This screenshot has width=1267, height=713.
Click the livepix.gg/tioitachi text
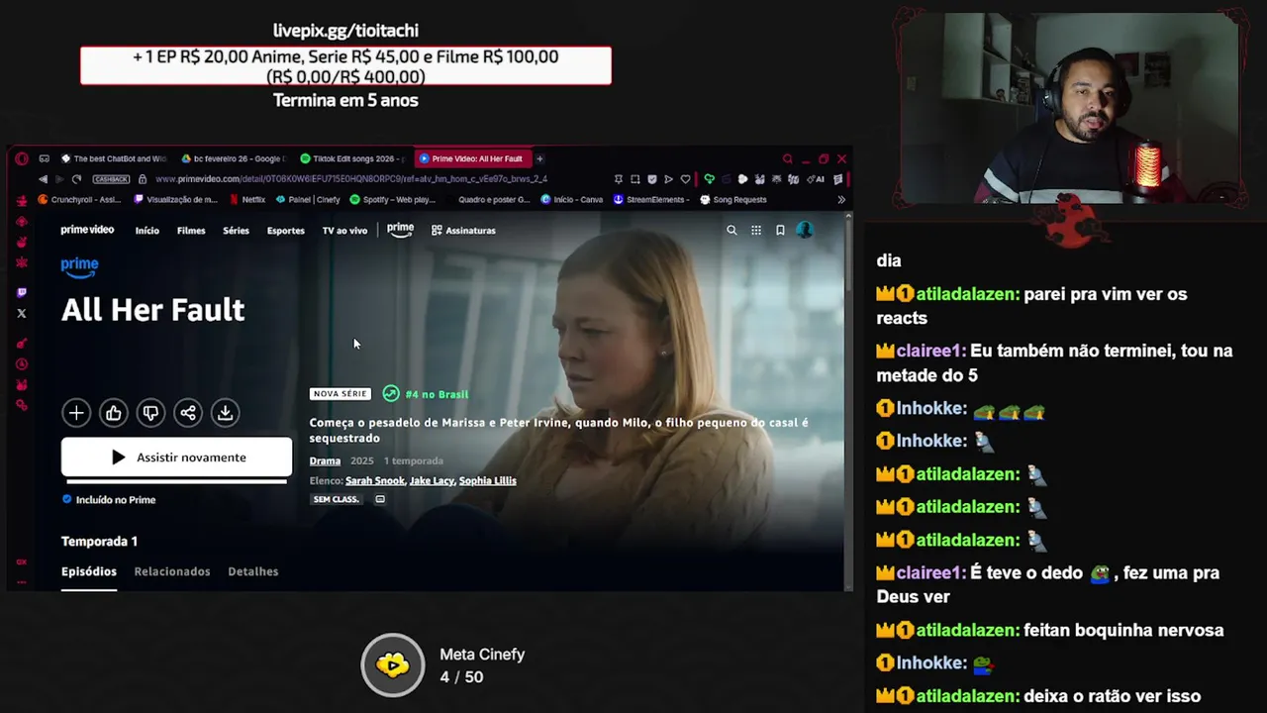tap(345, 31)
